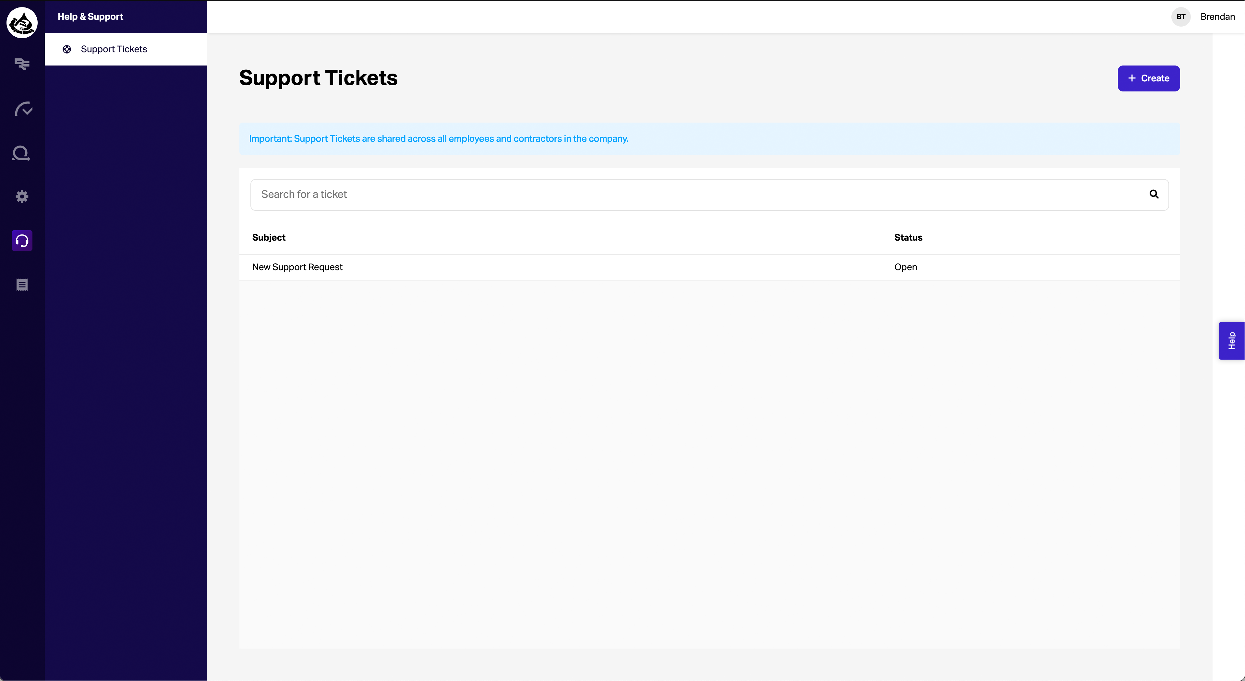
Task: Click the Help & Support panel header
Action: pos(91,17)
